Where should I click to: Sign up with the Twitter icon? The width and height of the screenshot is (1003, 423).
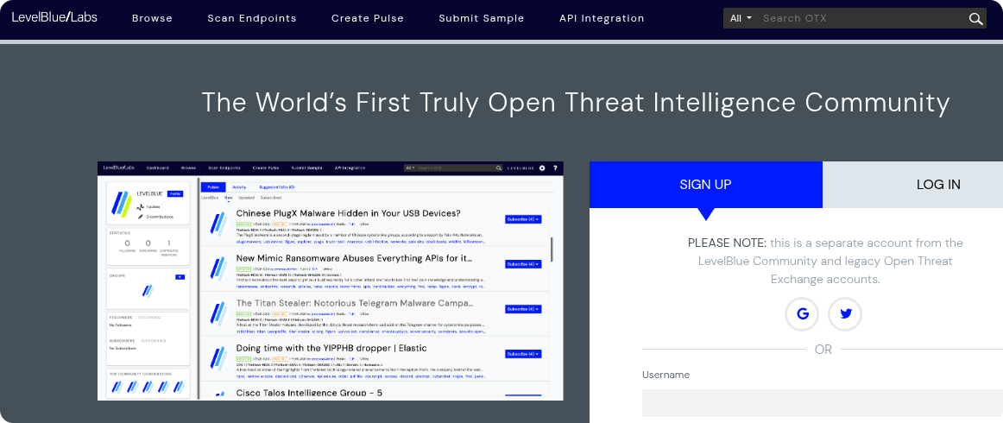coord(845,314)
